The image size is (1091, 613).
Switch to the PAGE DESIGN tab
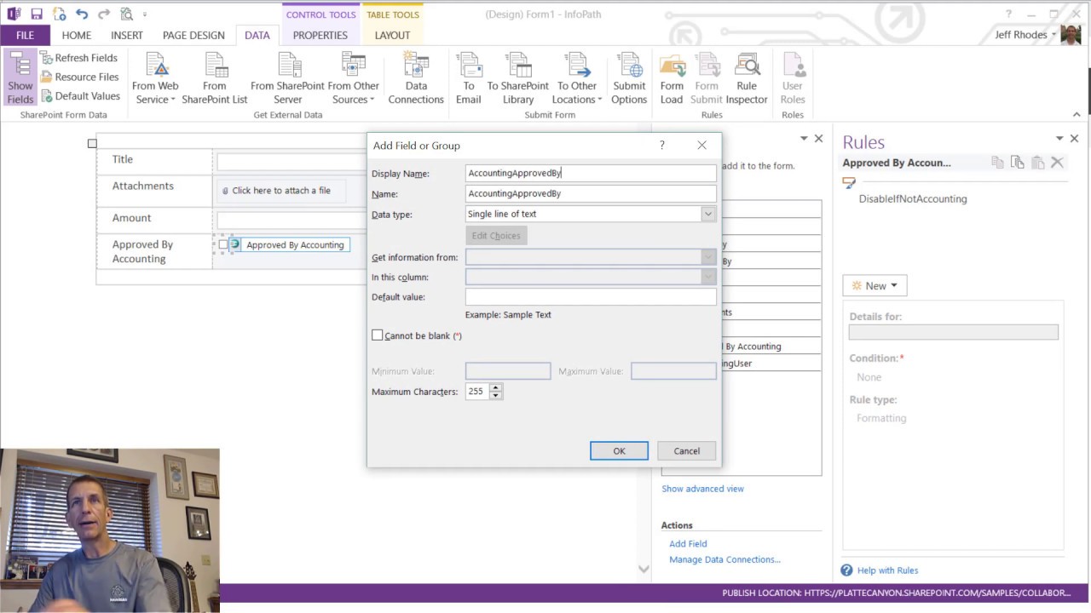(x=193, y=35)
